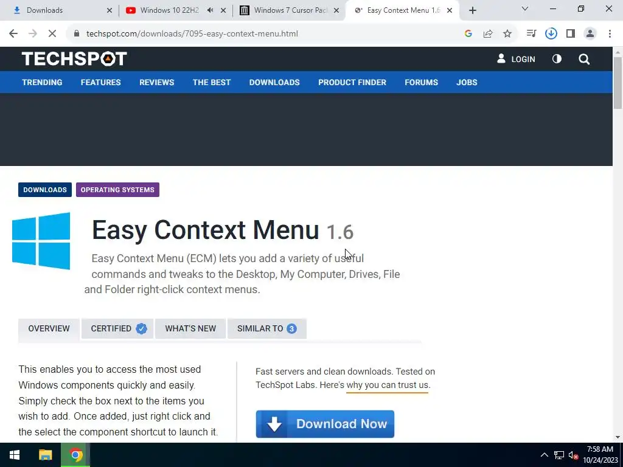Click the LOGIN user link
Image resolution: width=623 pixels, height=467 pixels.
(x=516, y=59)
